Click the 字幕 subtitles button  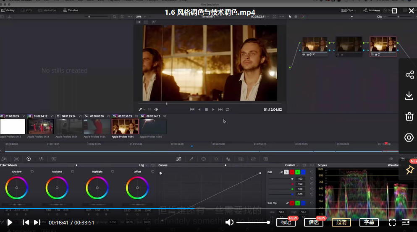[x=369, y=222]
